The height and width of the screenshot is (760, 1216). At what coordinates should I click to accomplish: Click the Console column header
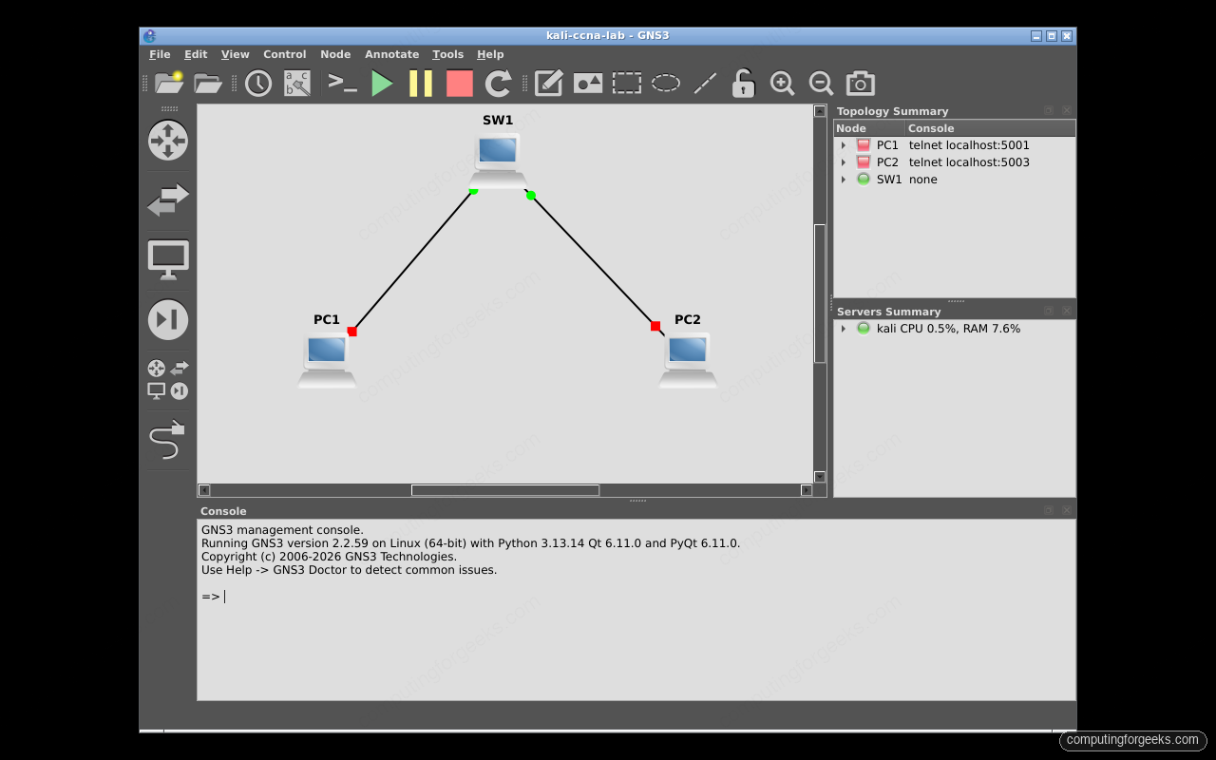tap(990, 128)
